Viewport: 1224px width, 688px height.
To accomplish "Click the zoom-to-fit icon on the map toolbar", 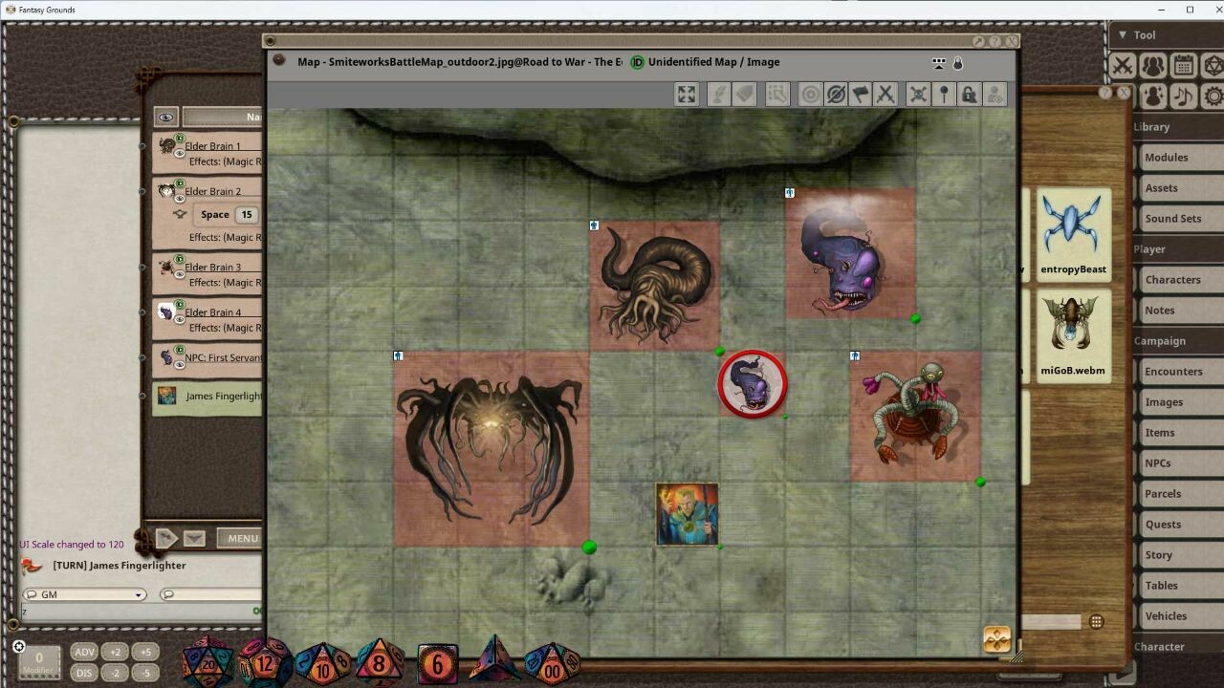I will tap(687, 94).
